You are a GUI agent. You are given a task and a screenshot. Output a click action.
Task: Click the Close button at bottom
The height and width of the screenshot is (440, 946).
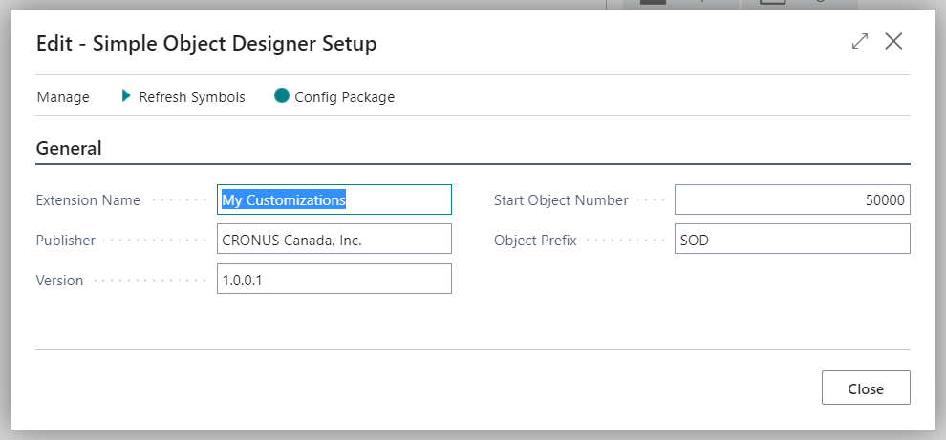(x=866, y=388)
